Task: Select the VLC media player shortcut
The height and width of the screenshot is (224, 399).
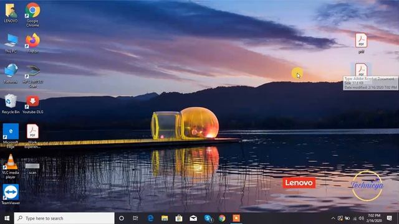Action: [11, 166]
